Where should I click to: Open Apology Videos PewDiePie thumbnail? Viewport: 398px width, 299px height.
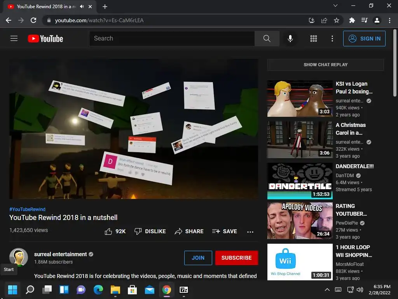tap(300, 221)
